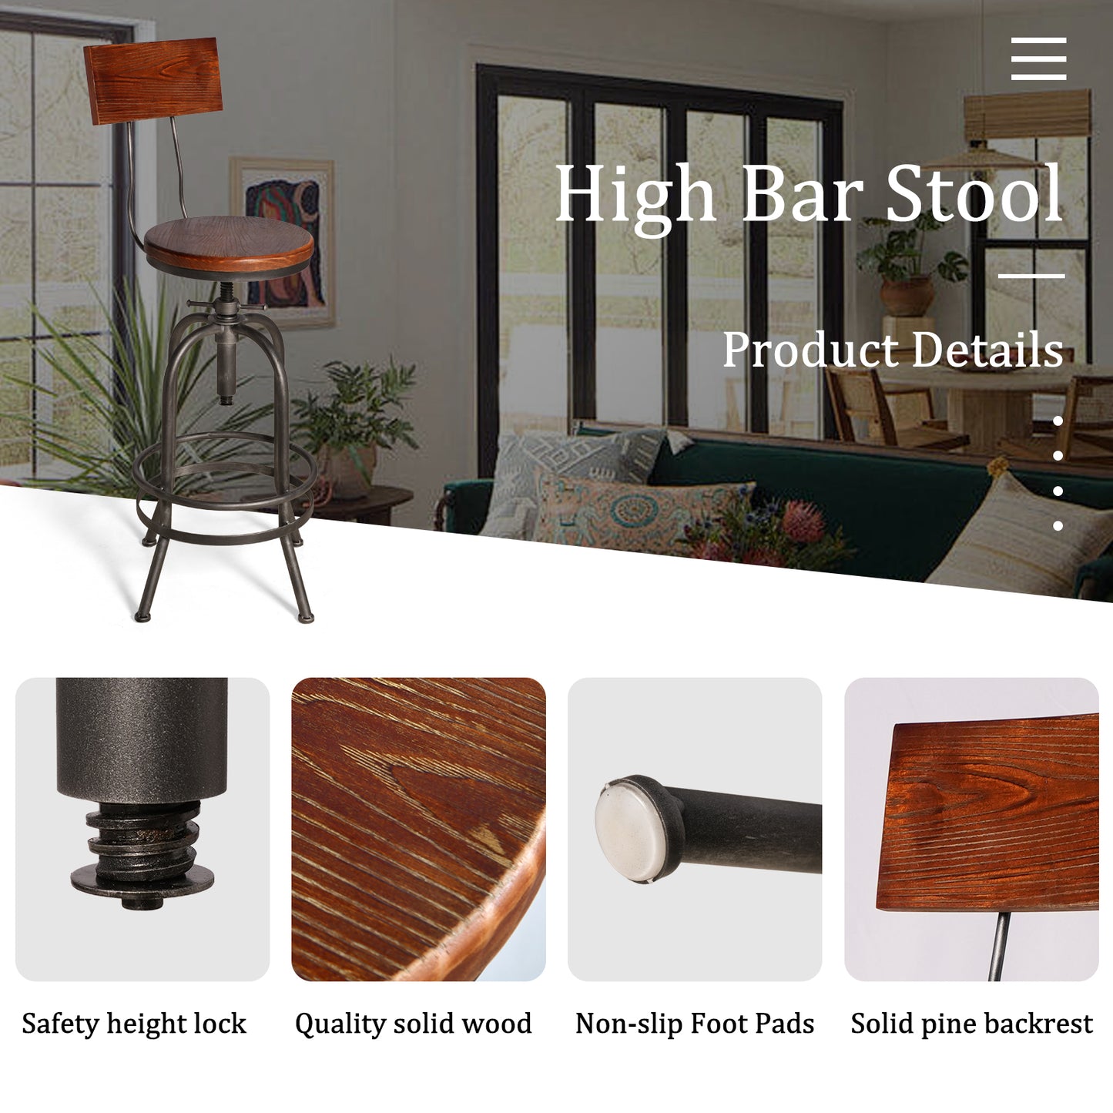Open the hamburger menu icon
This screenshot has width=1113, height=1113.
(x=1038, y=59)
